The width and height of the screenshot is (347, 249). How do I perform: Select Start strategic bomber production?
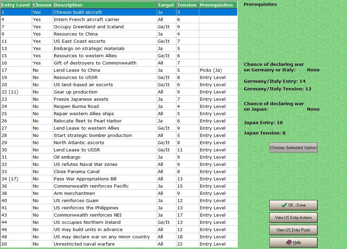pyautogui.click(x=119, y=135)
